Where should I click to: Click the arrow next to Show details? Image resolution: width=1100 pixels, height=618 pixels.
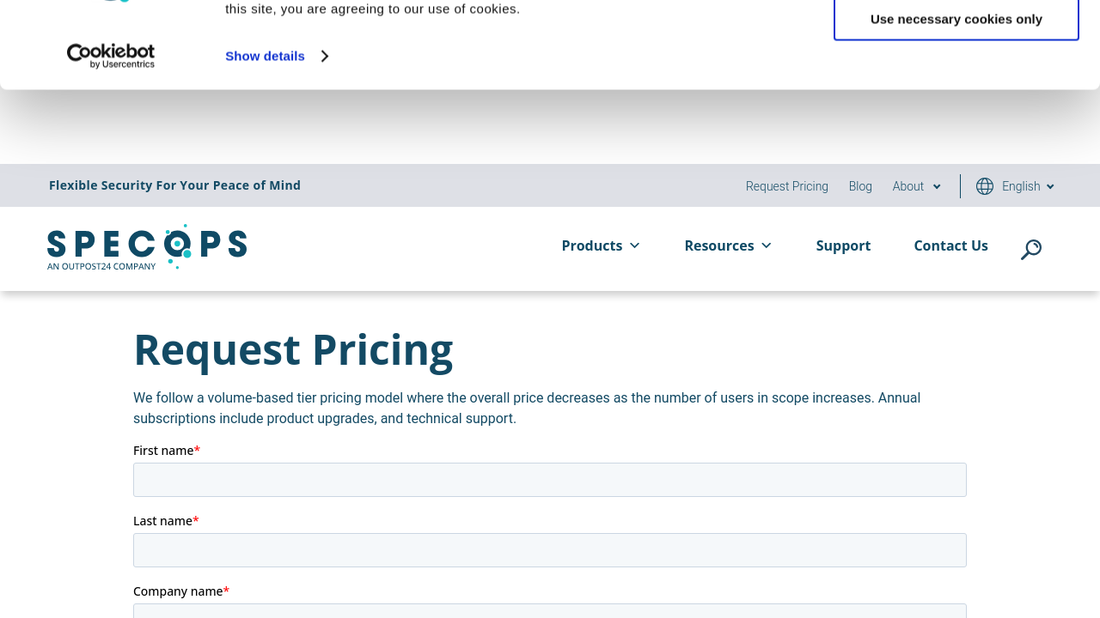point(325,57)
